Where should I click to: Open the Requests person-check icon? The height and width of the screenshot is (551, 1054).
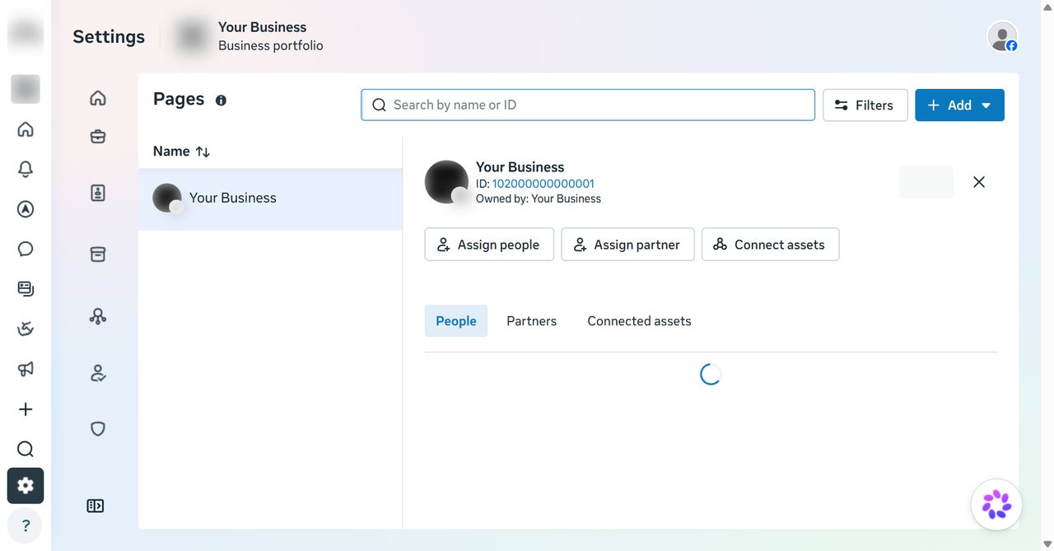(98, 374)
